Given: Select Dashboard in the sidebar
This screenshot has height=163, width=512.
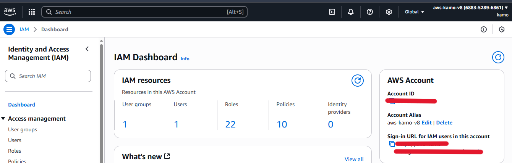Looking at the screenshot, I should (22, 105).
